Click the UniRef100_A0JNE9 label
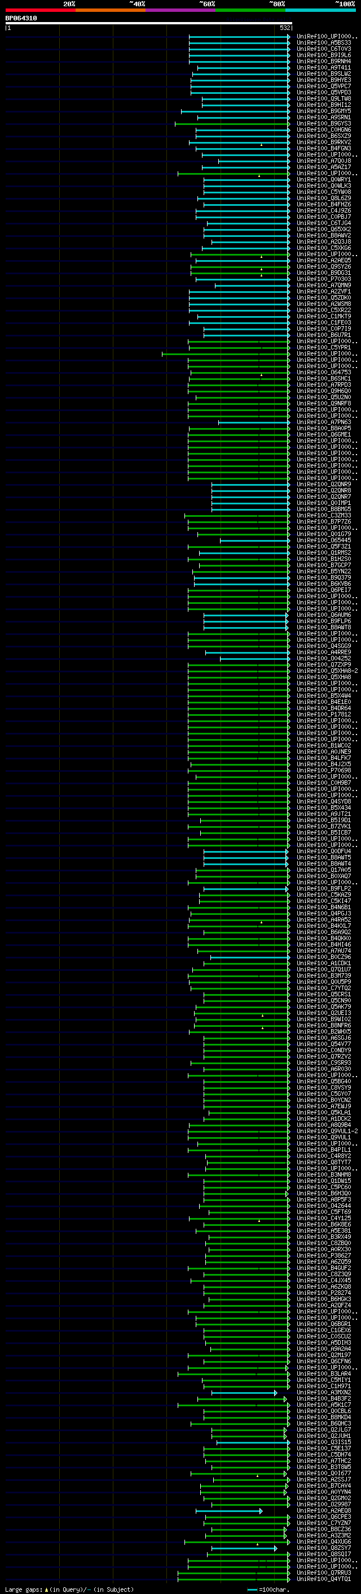The width and height of the screenshot is (361, 1594). pos(324,752)
